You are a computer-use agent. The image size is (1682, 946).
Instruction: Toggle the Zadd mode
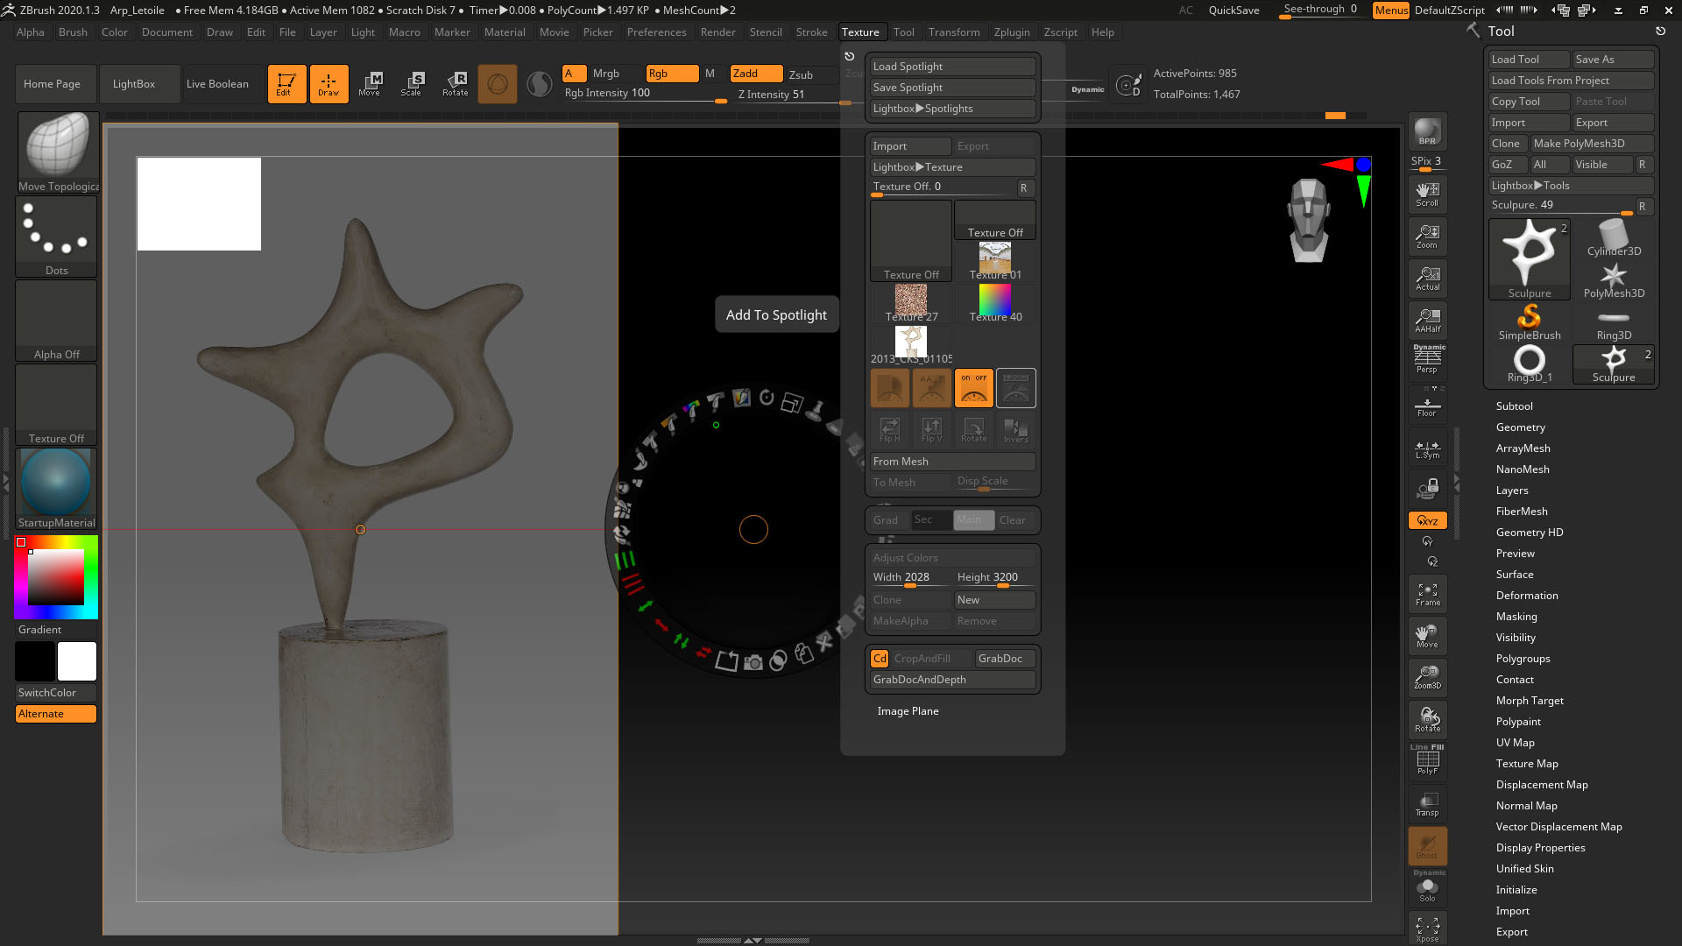(755, 74)
